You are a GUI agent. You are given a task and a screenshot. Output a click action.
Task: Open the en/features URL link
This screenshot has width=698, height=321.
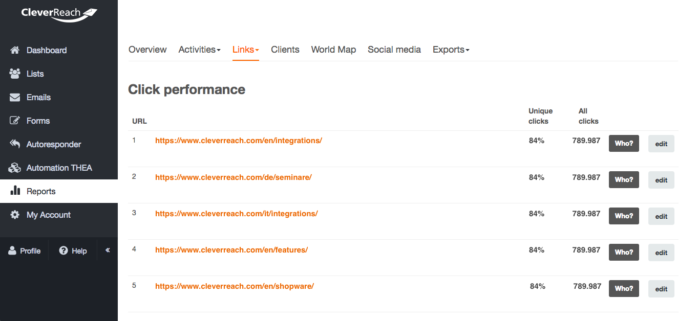(x=231, y=250)
